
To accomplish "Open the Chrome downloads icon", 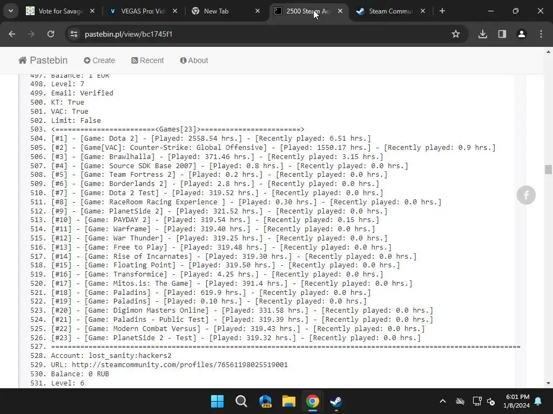I will coord(483,34).
